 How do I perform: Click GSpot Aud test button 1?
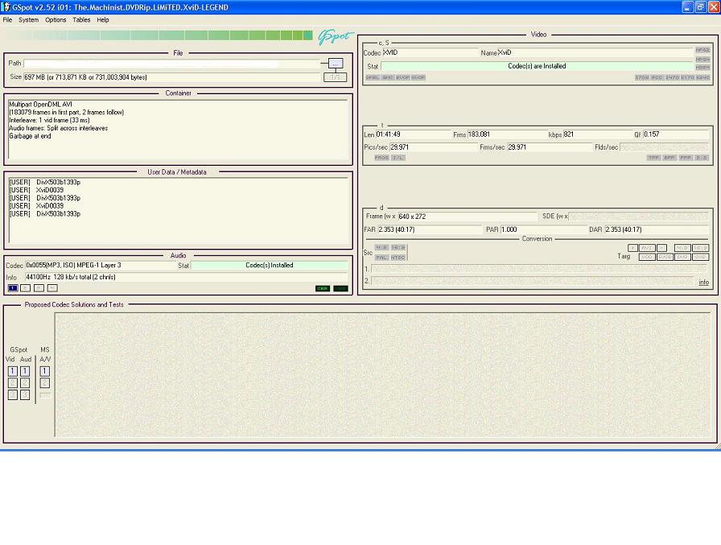[x=25, y=371]
